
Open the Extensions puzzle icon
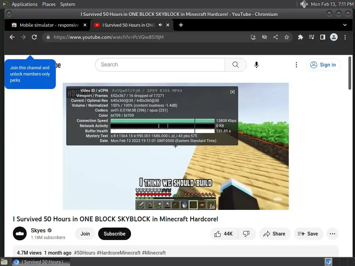pos(301,37)
